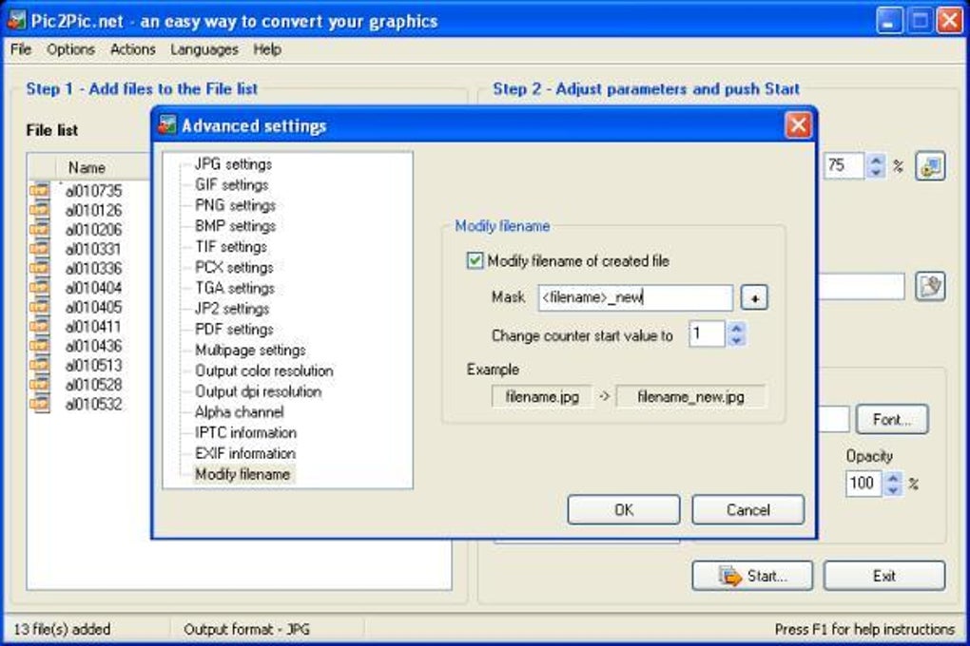Image resolution: width=970 pixels, height=646 pixels.
Task: Click the Start button in main window
Action: tap(752, 576)
